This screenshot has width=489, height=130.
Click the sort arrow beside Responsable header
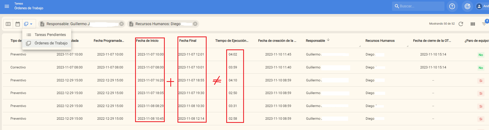tap(328, 40)
